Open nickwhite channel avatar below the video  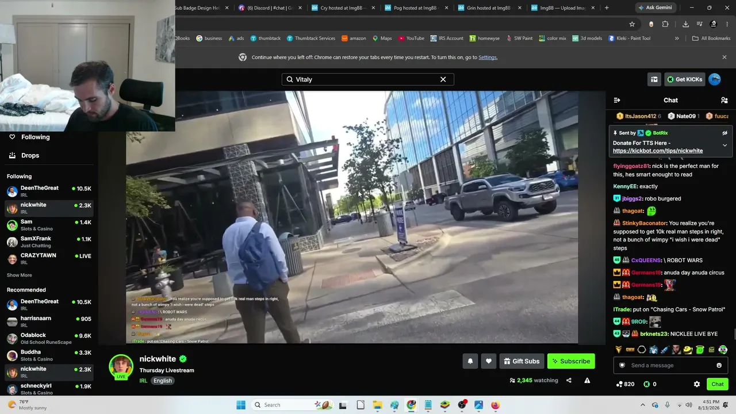click(121, 367)
